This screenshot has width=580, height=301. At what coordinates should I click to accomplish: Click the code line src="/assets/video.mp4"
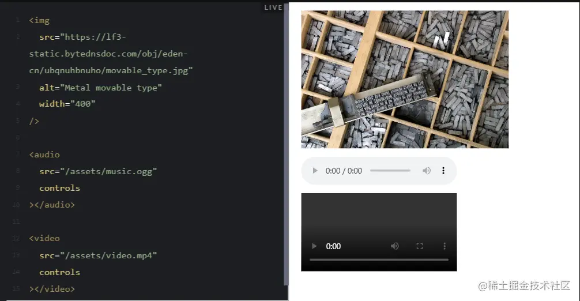[98, 255]
